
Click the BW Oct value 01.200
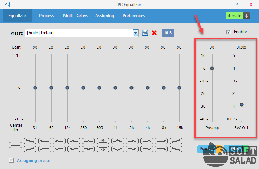coord(241,47)
